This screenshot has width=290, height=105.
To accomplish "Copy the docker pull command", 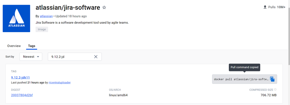I will (x=272, y=79).
